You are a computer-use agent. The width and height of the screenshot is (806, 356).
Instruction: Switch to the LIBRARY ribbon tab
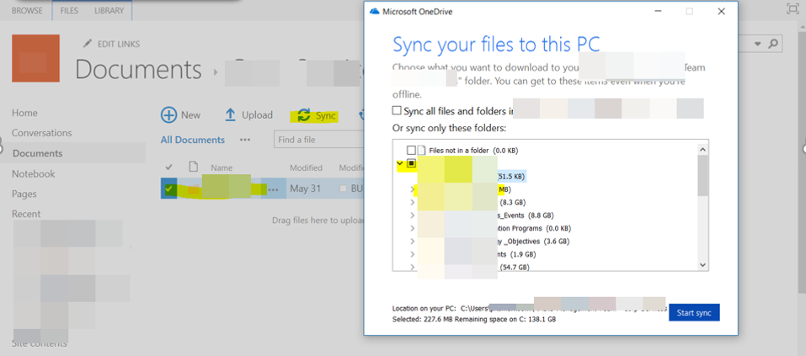click(109, 10)
